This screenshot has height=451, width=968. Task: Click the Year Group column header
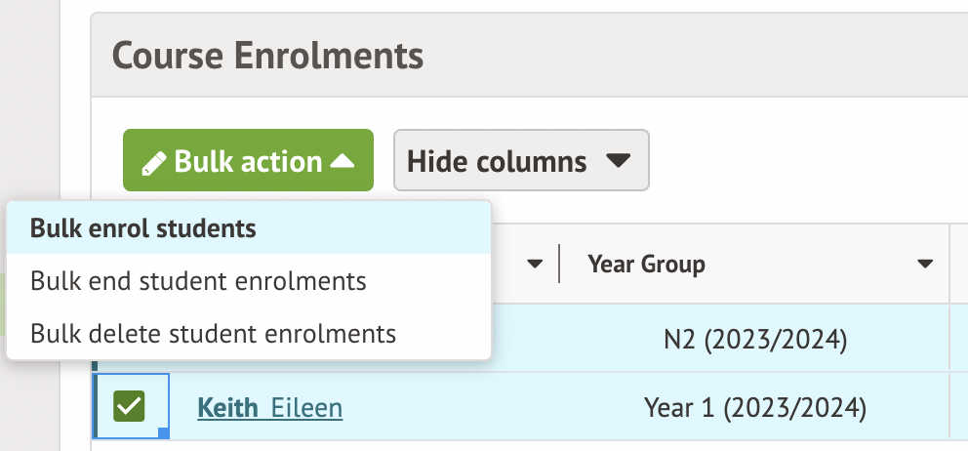point(646,265)
